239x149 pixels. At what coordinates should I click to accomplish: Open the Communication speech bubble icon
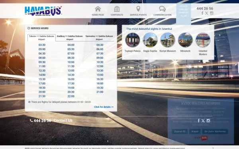tap(163, 9)
